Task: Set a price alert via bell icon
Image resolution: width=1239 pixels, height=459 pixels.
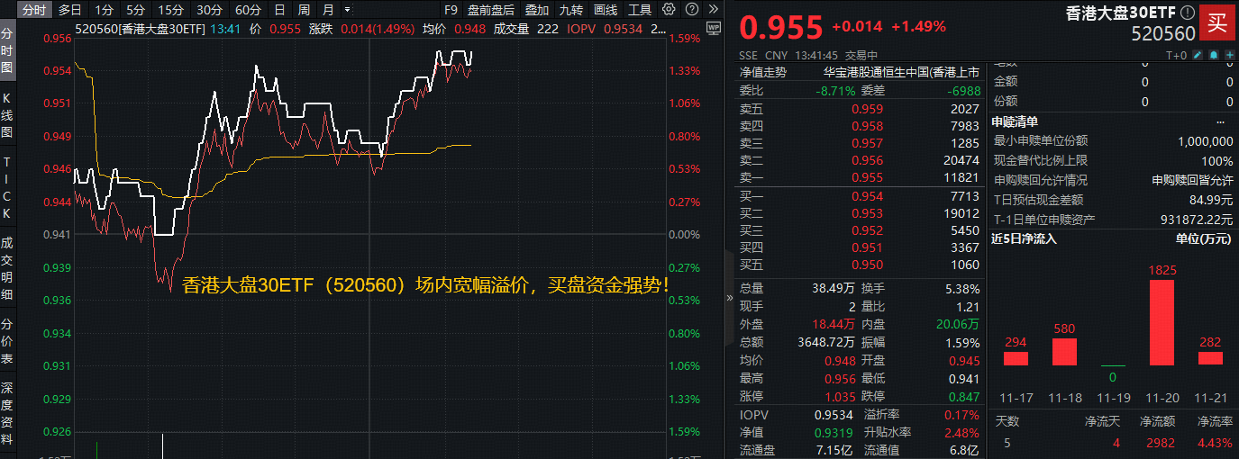Action: pos(1214,55)
